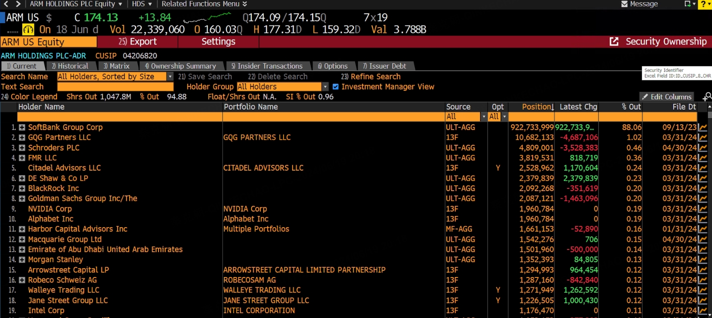Open the chart icon for FMR LLC row
Image resolution: width=712 pixels, height=318 pixels.
[x=703, y=158]
